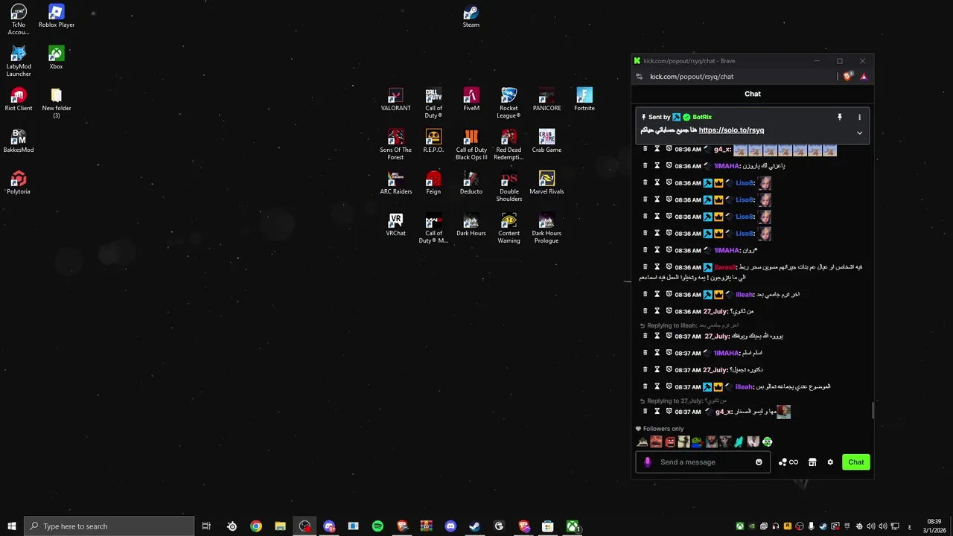953x536 pixels.
Task: Expand the pinned BotRix message chevron
Action: [859, 133]
